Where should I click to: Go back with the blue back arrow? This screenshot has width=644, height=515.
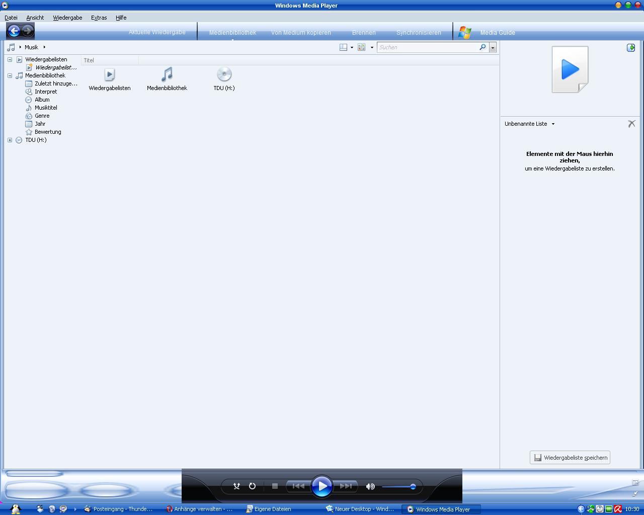(14, 31)
